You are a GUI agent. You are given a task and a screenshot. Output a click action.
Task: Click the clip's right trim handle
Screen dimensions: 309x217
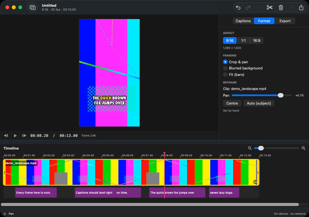258,172
